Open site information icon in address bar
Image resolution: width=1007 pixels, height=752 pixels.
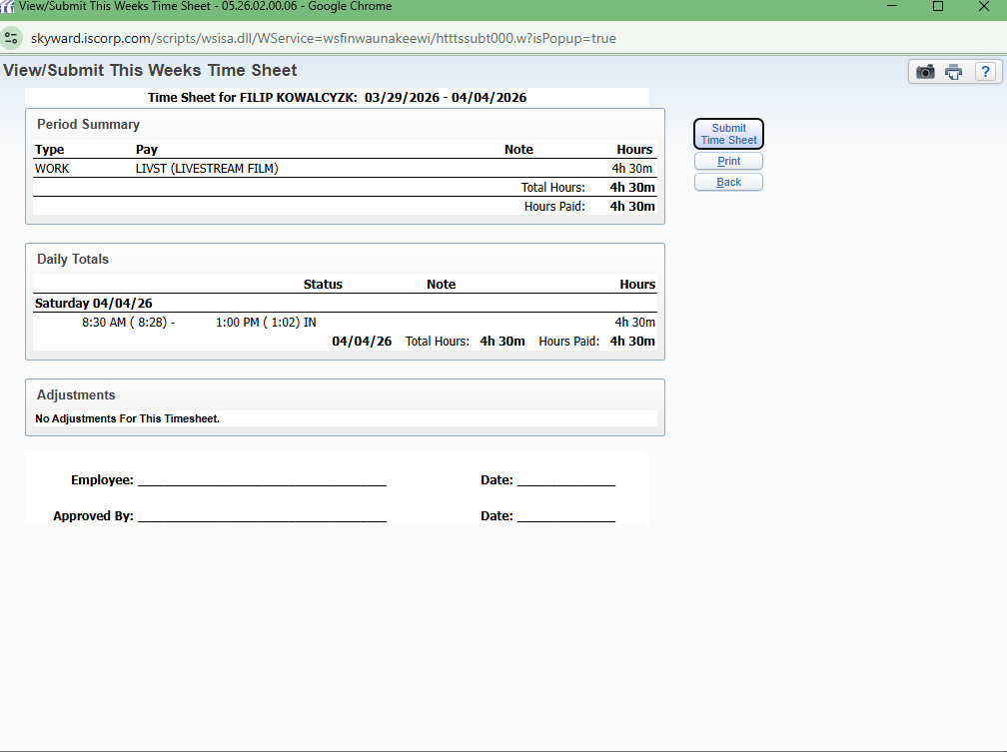[x=12, y=38]
